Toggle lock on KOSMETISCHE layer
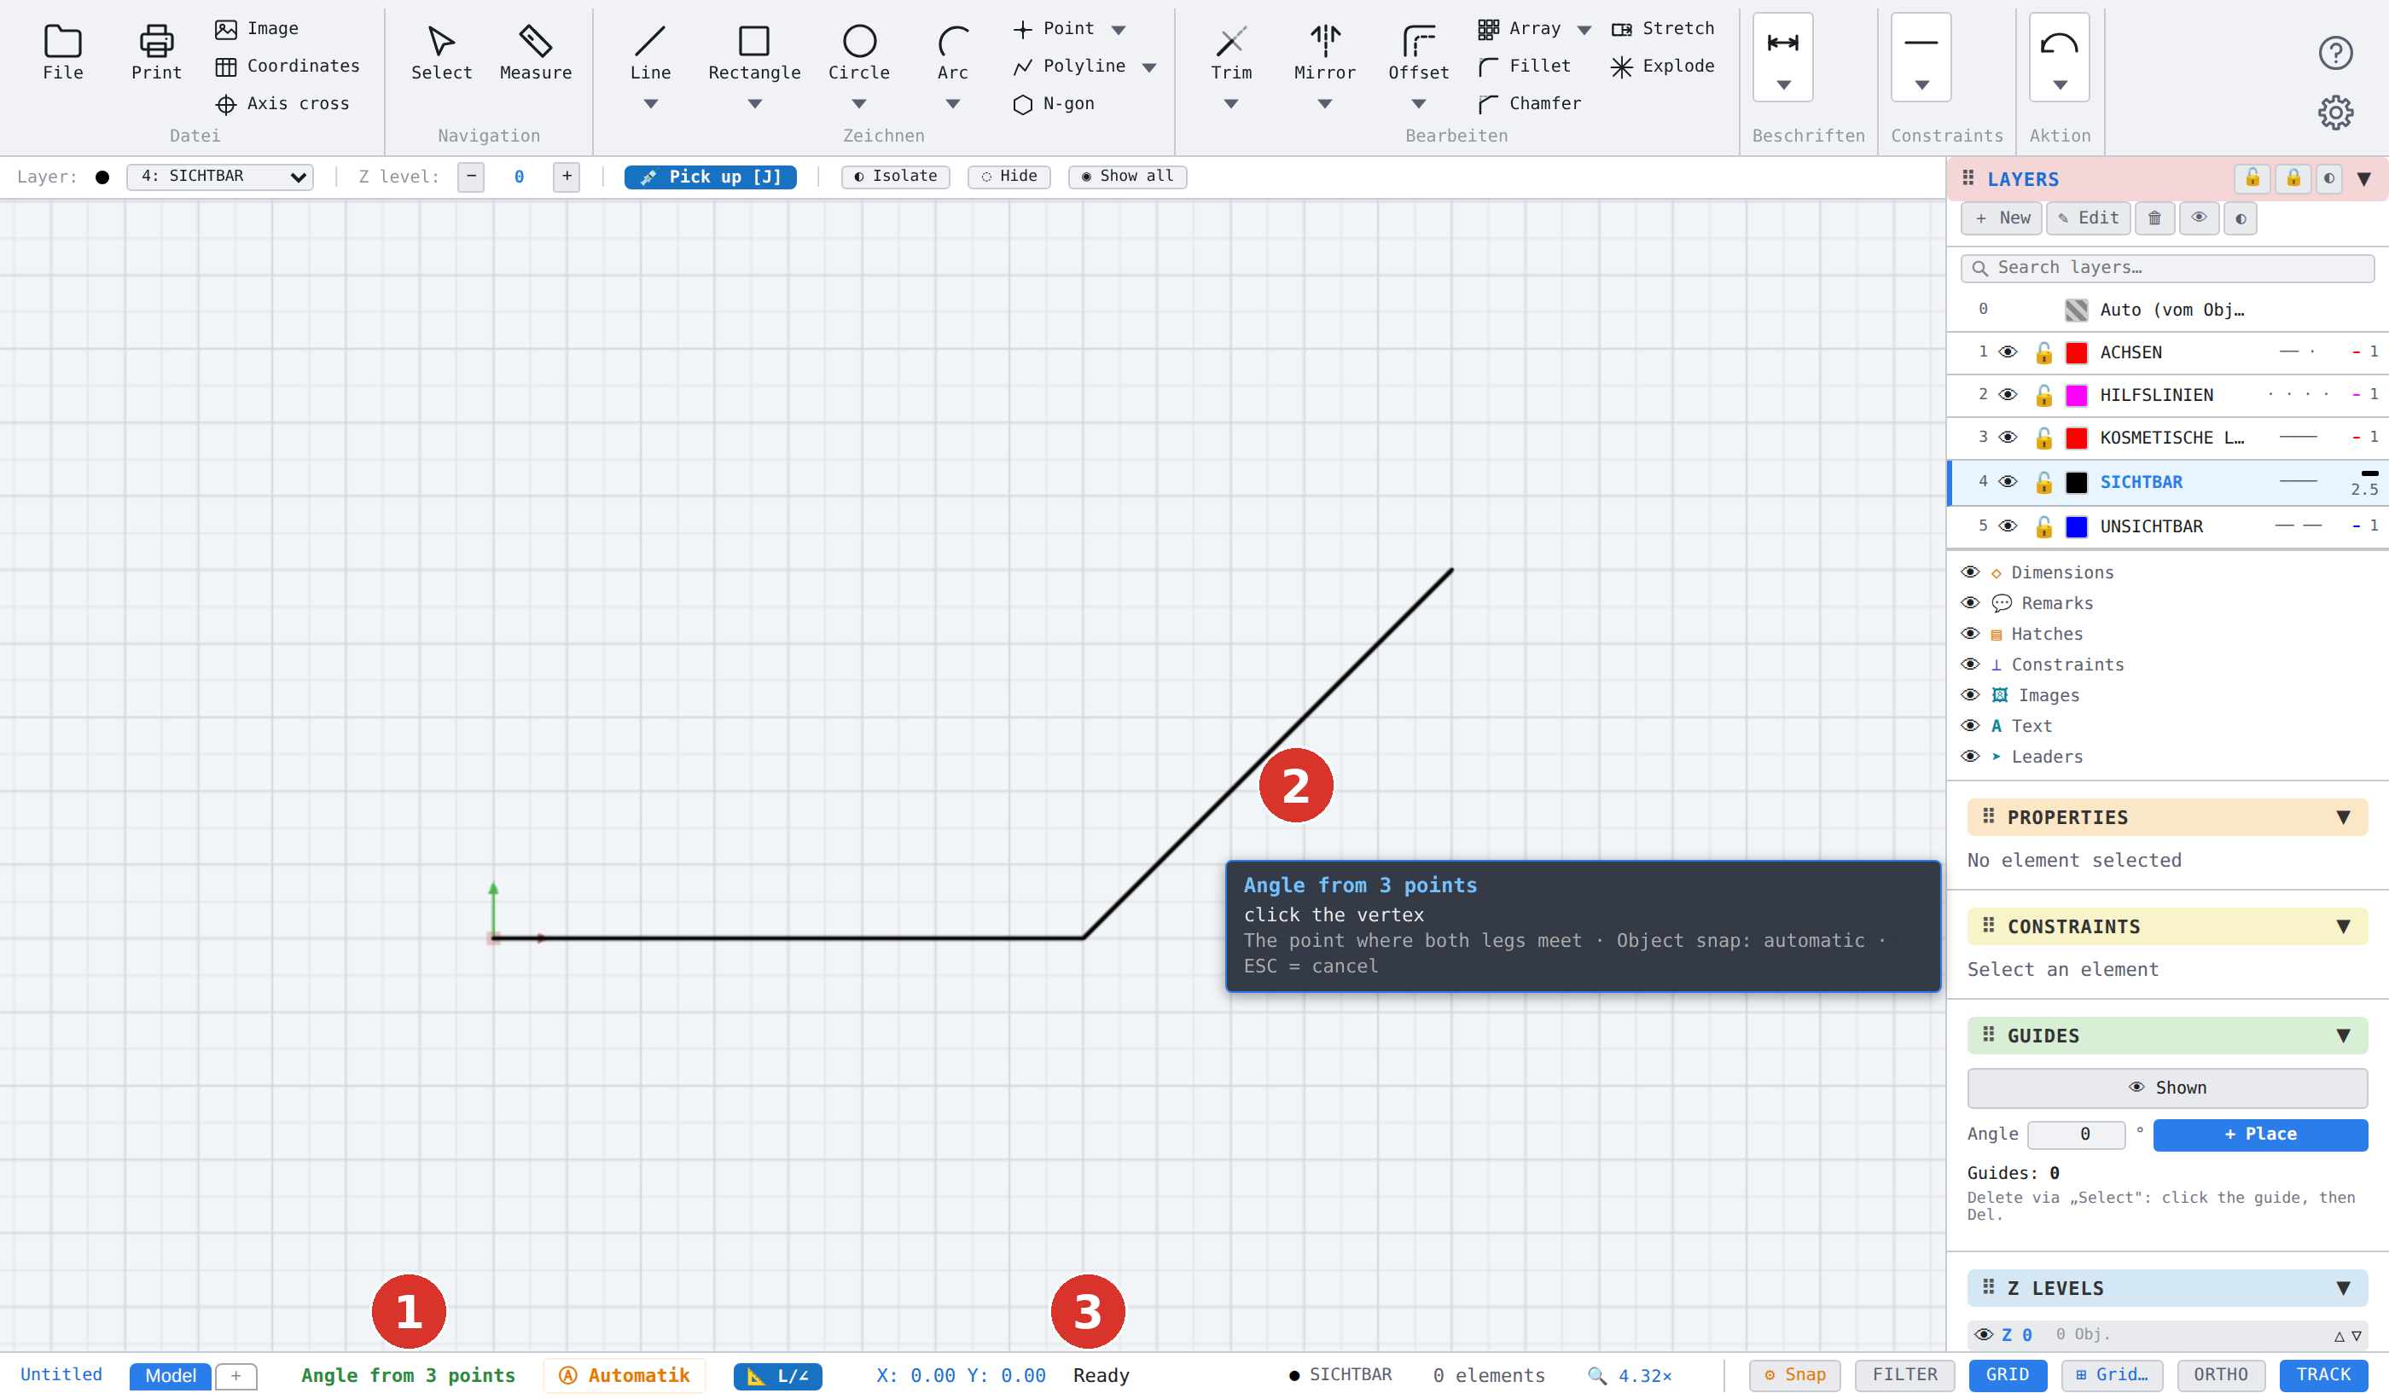 coord(2044,437)
